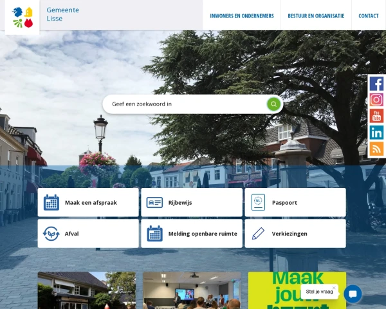
Task: Open the Bestuur en Organisatie menu
Action: coord(316,16)
